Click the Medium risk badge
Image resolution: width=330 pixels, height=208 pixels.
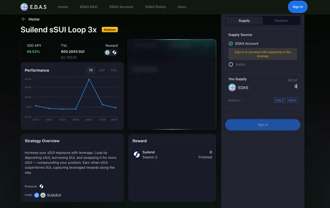pos(110,30)
